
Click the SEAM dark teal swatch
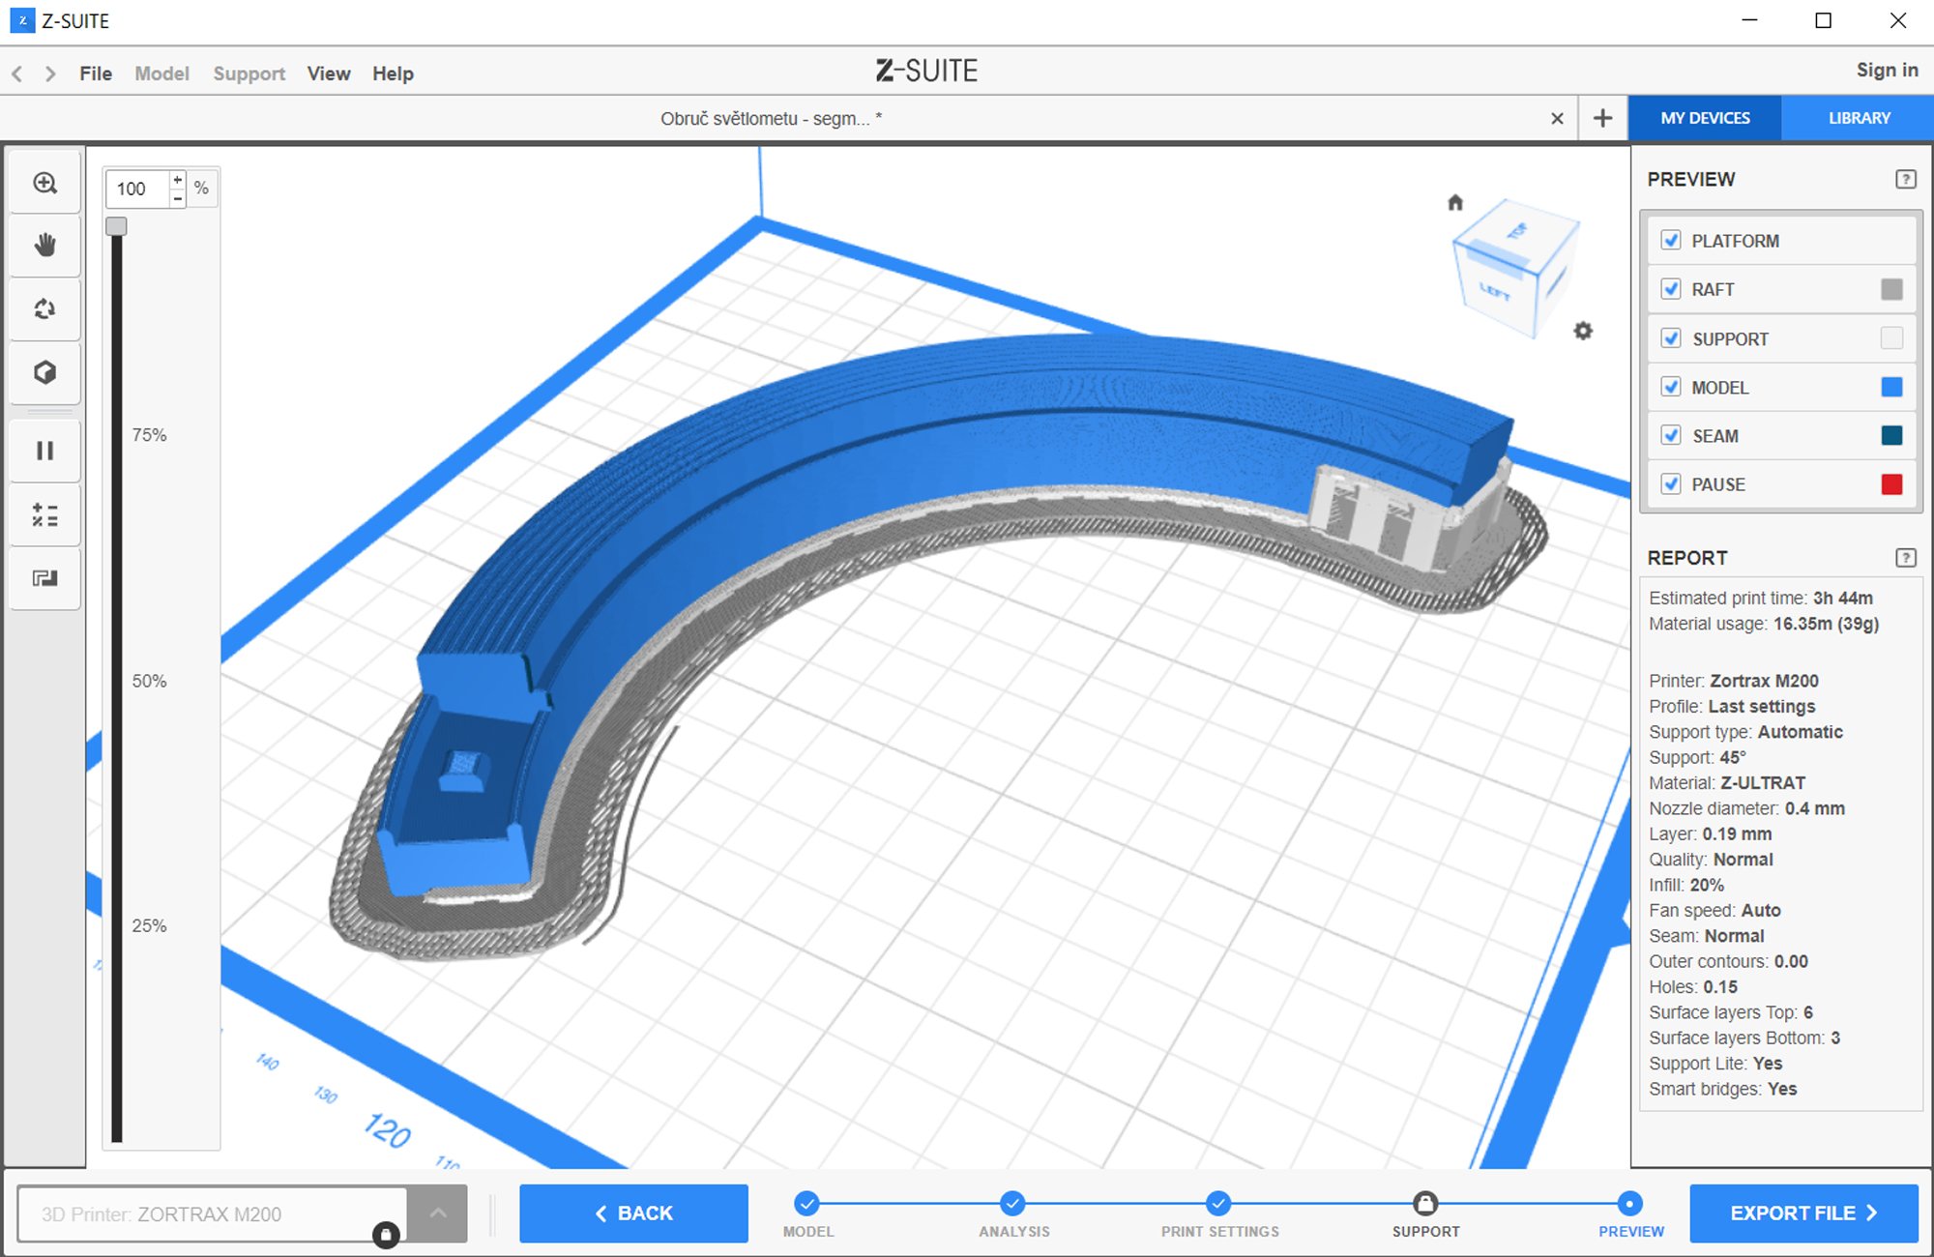[x=1891, y=435]
